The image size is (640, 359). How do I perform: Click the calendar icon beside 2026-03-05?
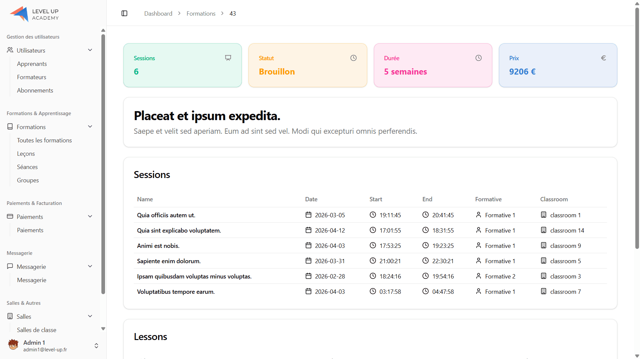coord(308,215)
